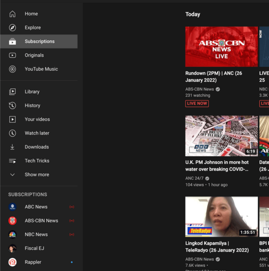Open ABS-CBN News channel under Lingkod Kapamilya
This screenshot has width=269, height=271.
click(x=200, y=259)
